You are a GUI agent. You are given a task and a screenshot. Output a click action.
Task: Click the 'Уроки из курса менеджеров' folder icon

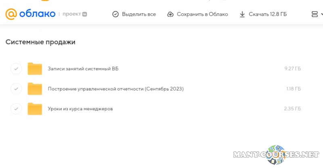(35, 109)
